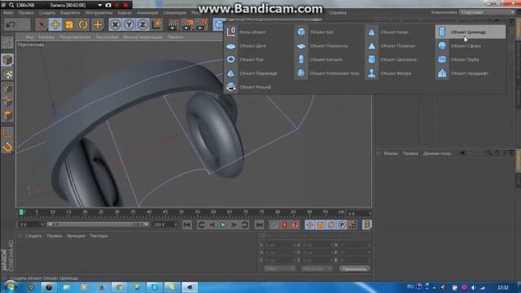Image resolution: width=521 pixels, height=293 pixels.
Task: Open the Создать menu in main menu bar
Action: tap(47, 13)
